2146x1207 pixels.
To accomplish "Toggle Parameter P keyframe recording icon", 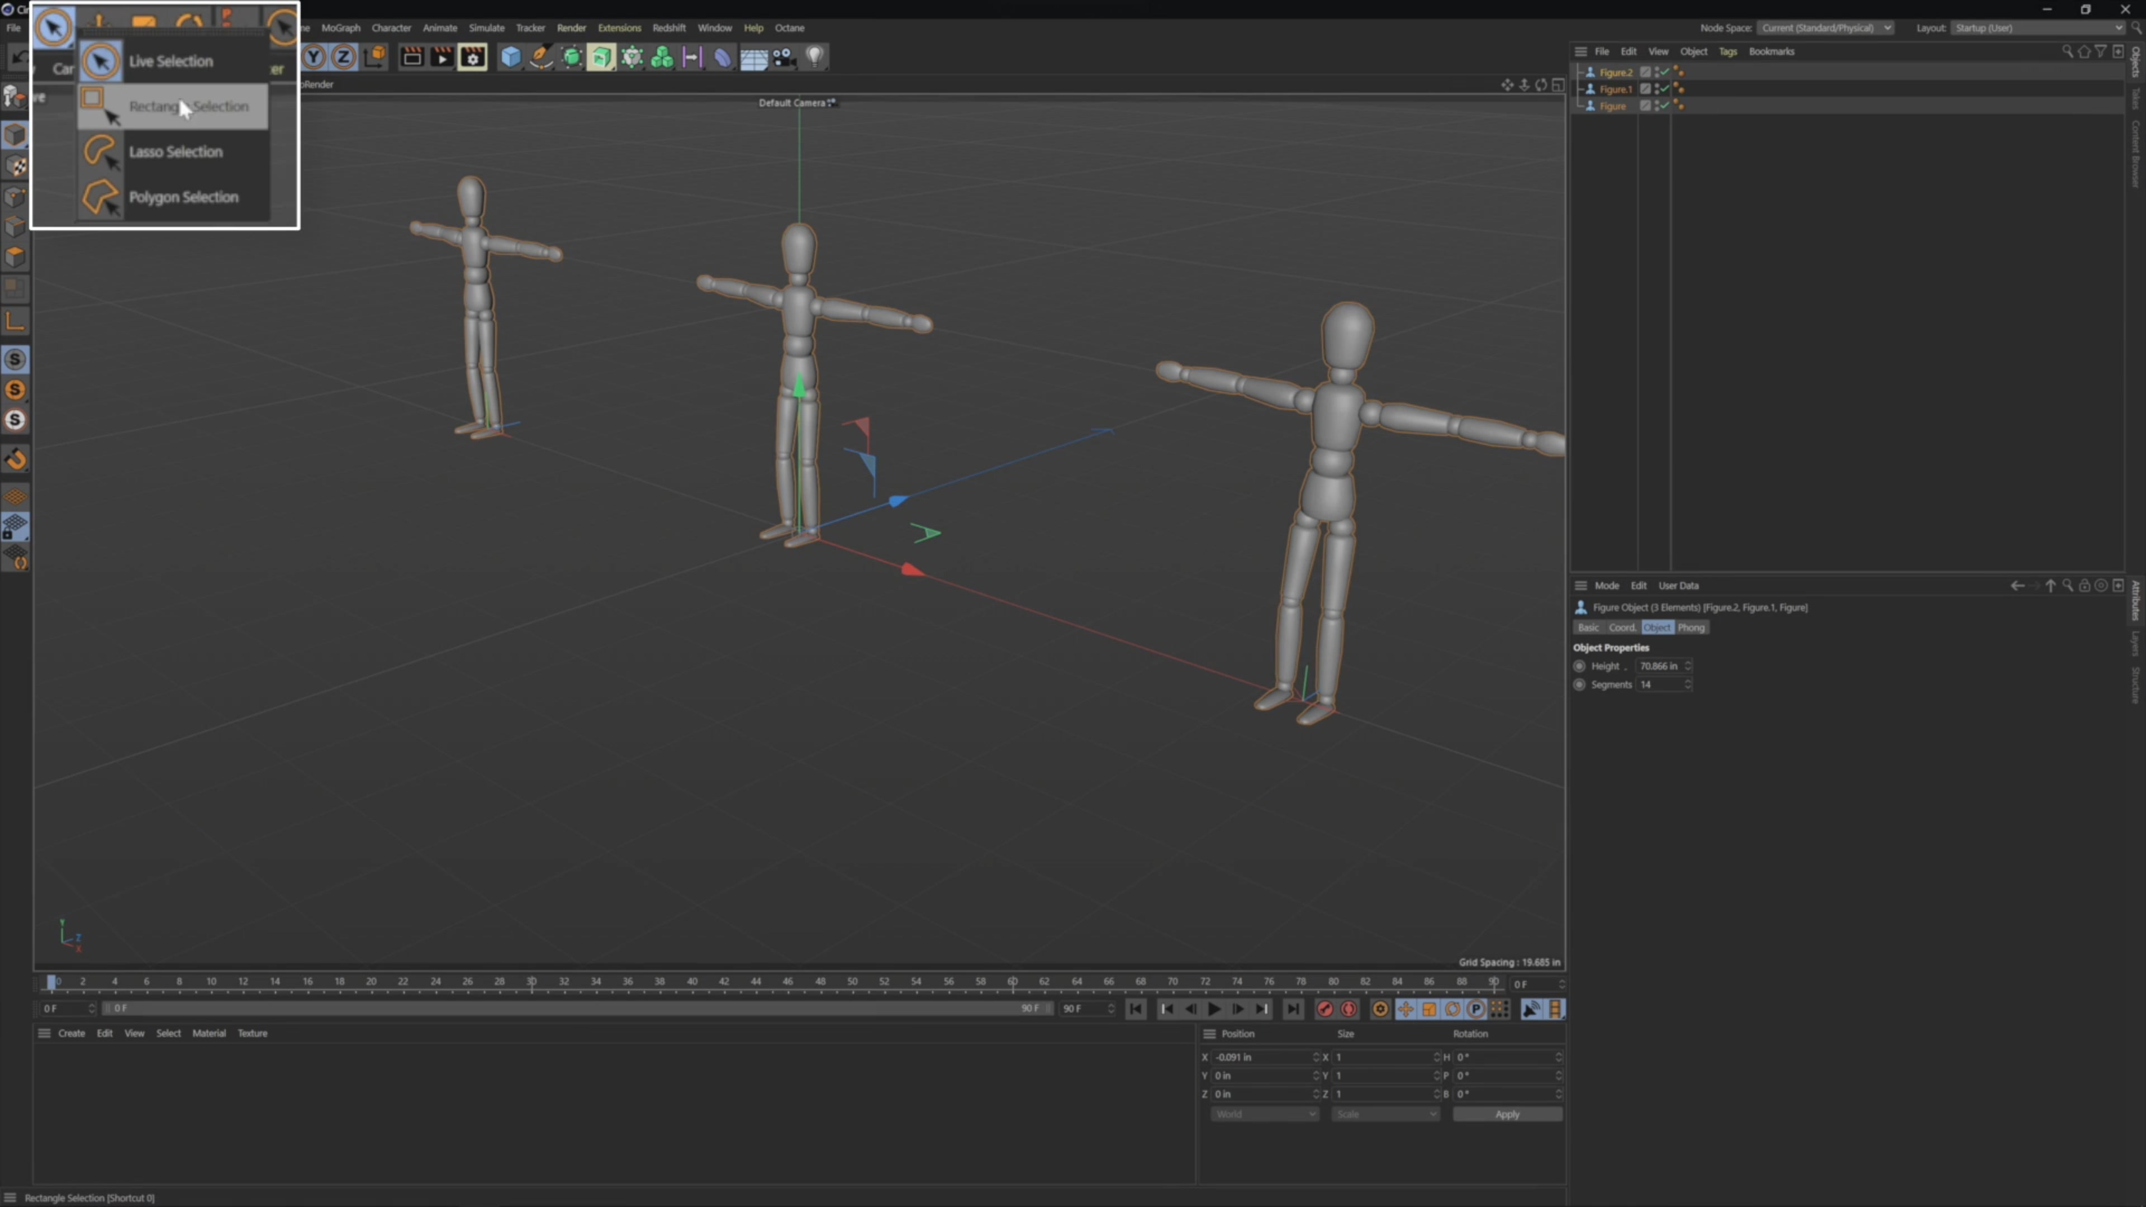I will click(x=1475, y=1009).
